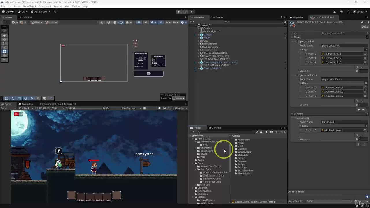Click the Pause button in the toolbar
The height and width of the screenshot is (208, 370).
[185, 12]
